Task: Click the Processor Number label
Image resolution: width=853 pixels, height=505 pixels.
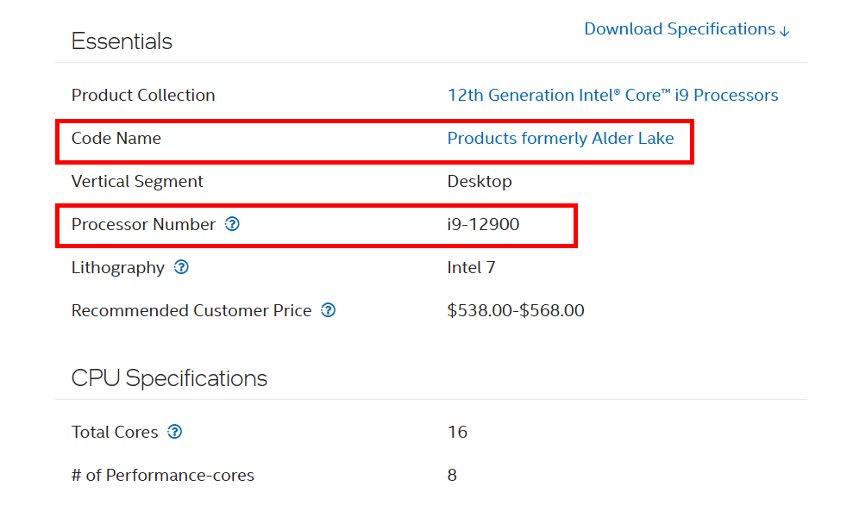Action: 143,225
